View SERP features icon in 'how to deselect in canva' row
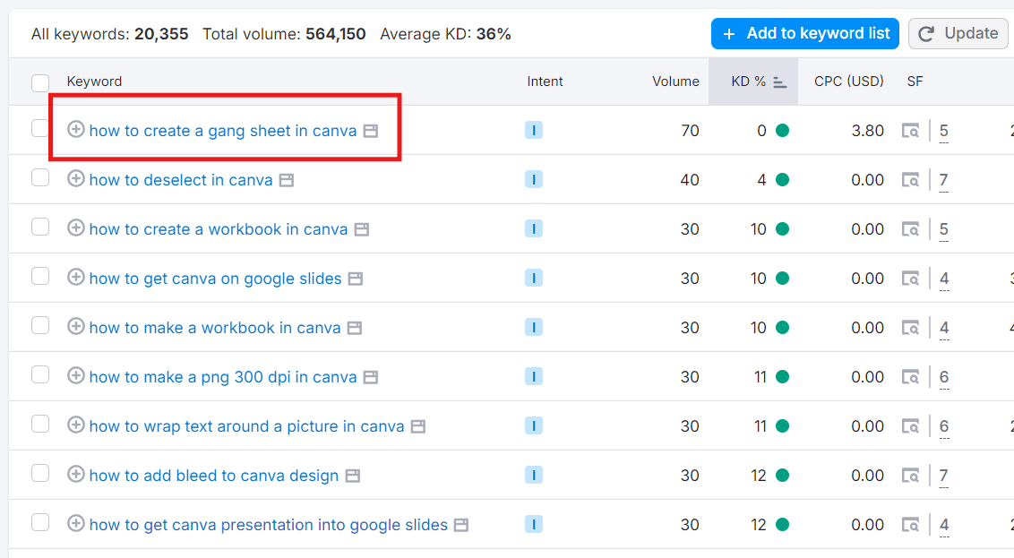 click(910, 180)
